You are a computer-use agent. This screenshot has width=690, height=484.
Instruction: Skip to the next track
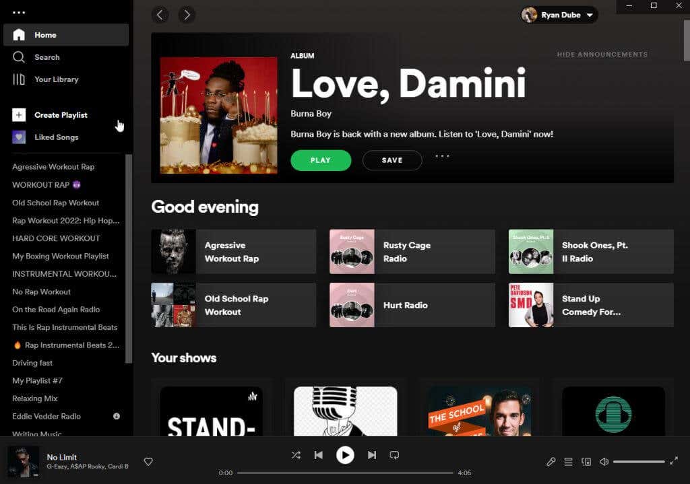point(372,455)
